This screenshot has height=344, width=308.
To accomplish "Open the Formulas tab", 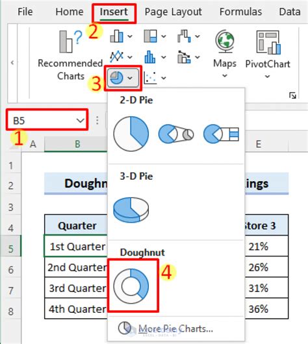I will (241, 12).
